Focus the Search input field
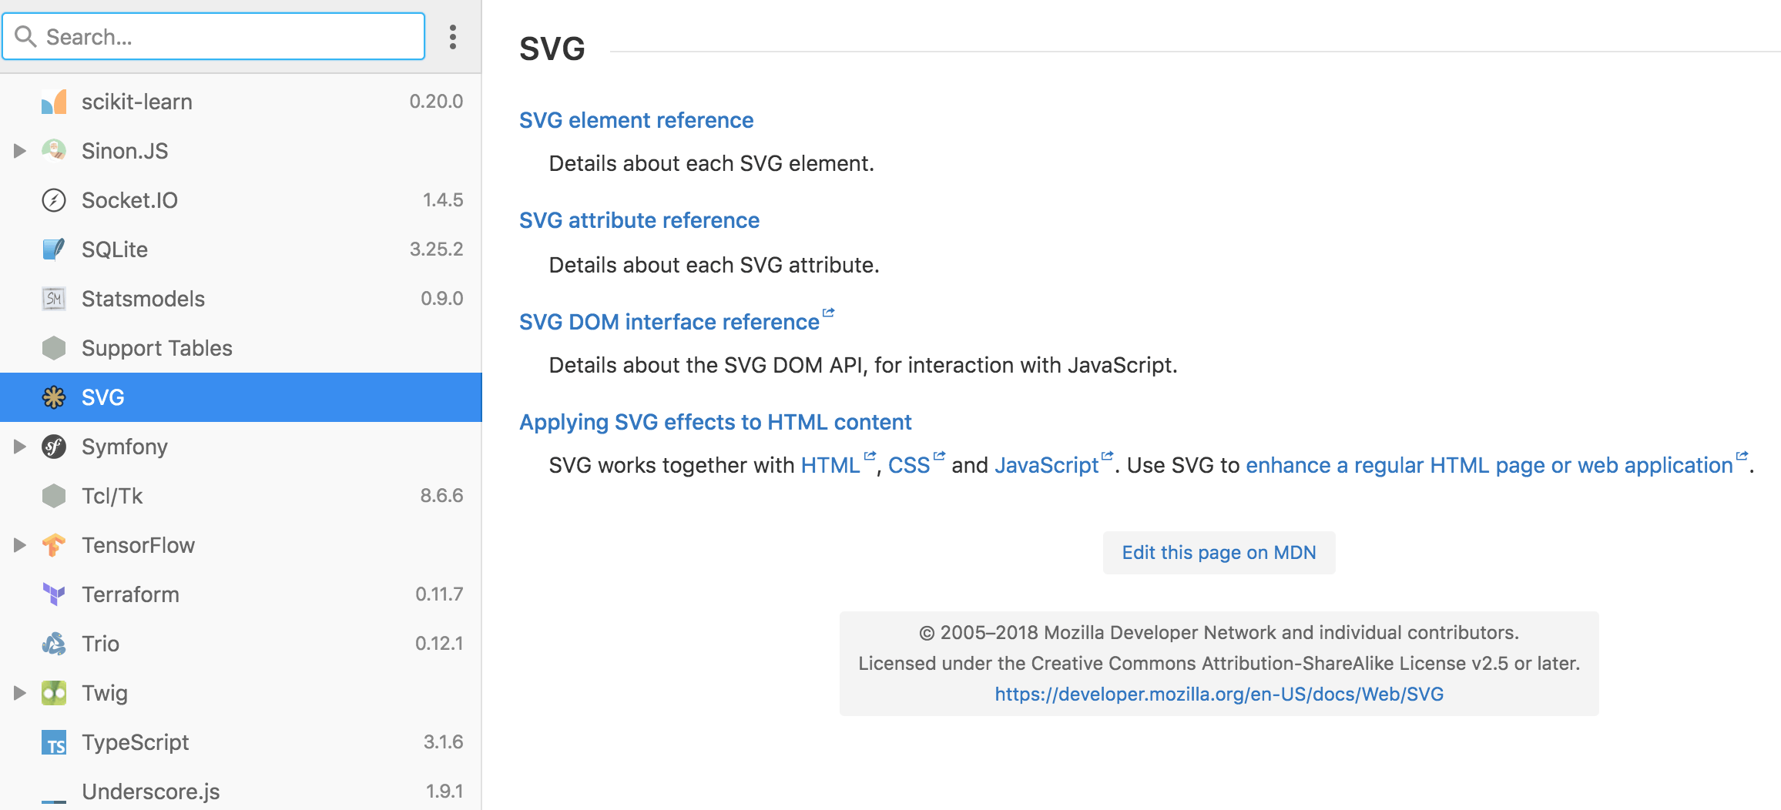 214,36
